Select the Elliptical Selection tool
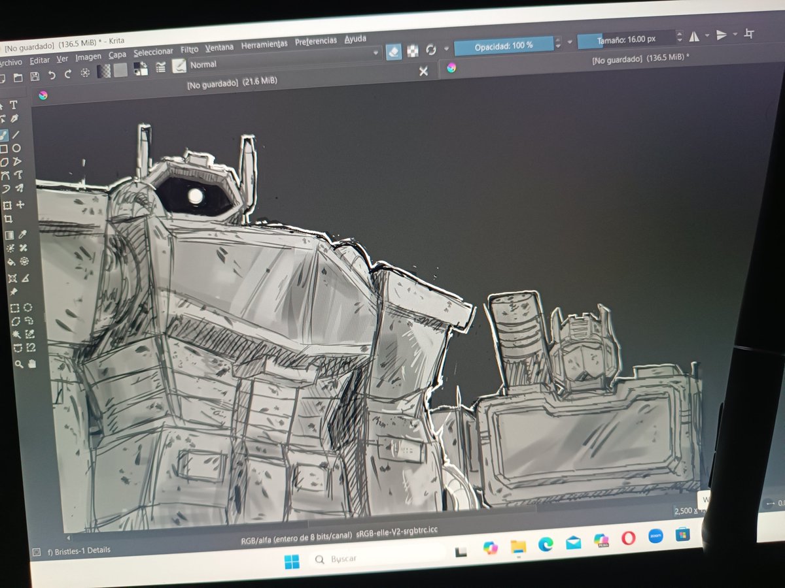The height and width of the screenshot is (588, 785). click(28, 308)
